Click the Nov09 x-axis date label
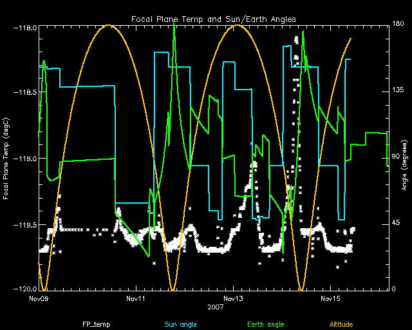 point(39,299)
